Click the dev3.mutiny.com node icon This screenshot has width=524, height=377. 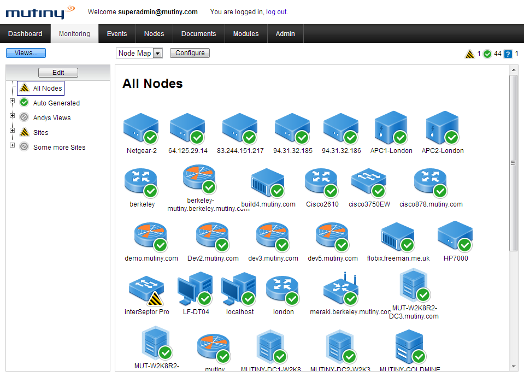pyautogui.click(x=273, y=237)
